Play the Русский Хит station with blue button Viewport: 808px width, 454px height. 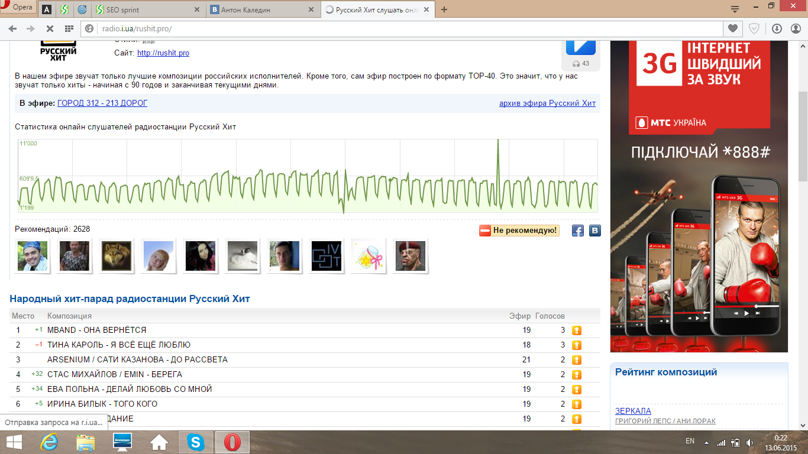[x=580, y=47]
